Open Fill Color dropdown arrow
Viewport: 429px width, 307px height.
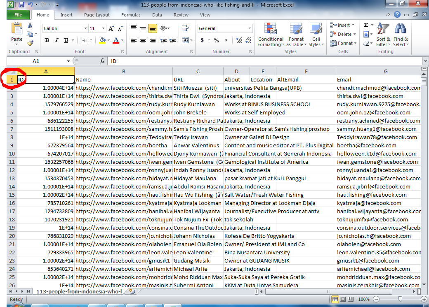click(108, 40)
